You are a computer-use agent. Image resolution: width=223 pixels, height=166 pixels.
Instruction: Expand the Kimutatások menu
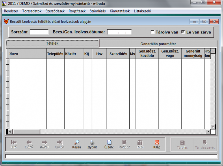(x=119, y=11)
